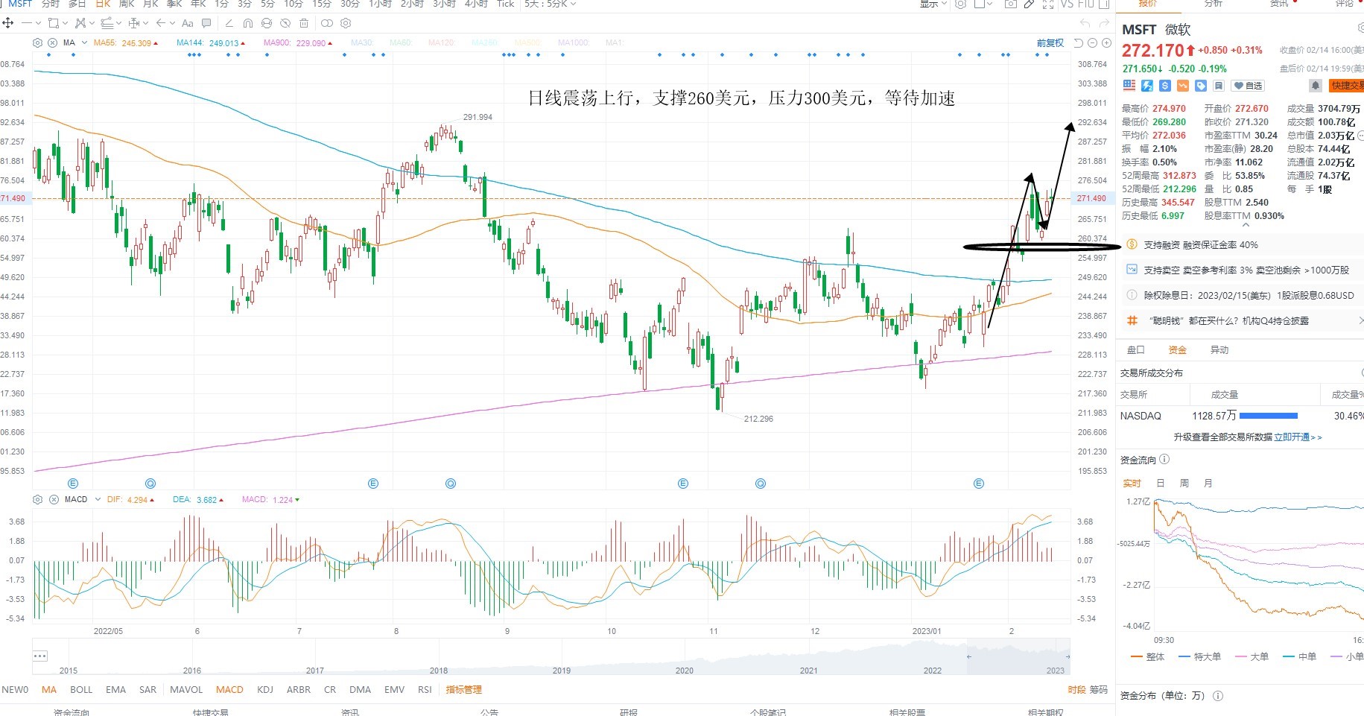Open the top chart settings gear
Viewport: 1364px width, 716px height.
click(x=961, y=4)
